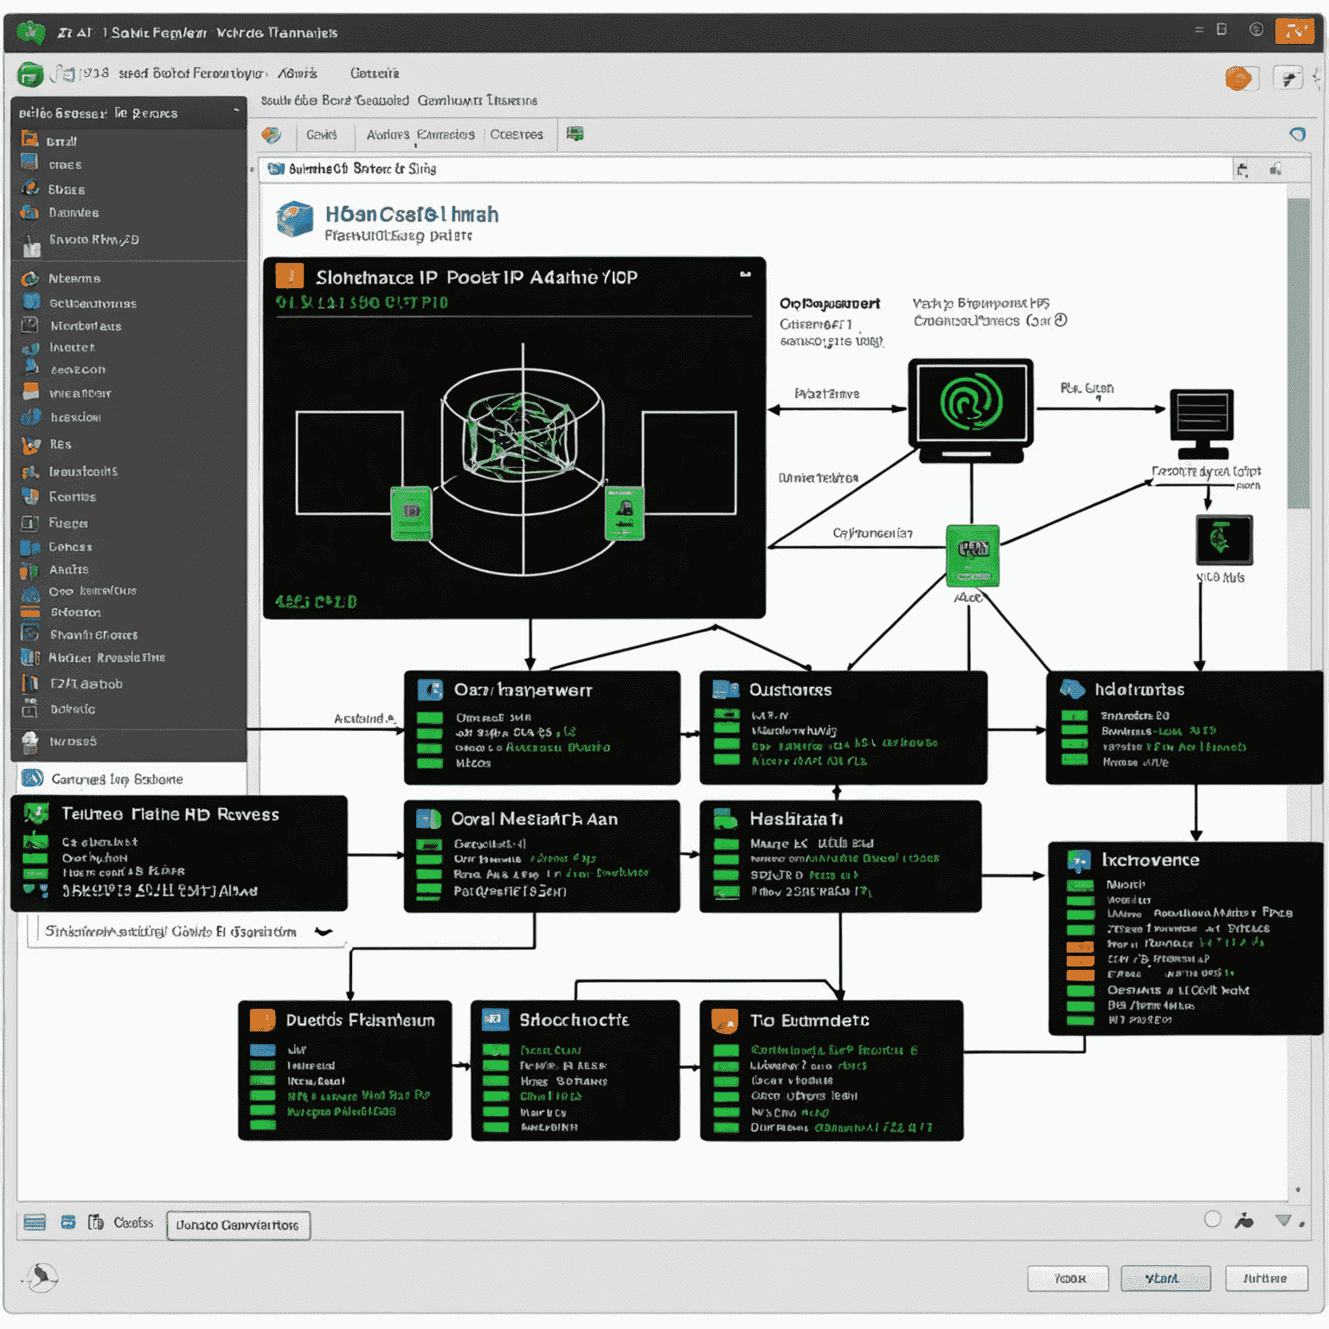Select 'Abidei Rrvasie fins' in the sidebar
Viewport: 1329px width, 1329px height.
click(130, 658)
